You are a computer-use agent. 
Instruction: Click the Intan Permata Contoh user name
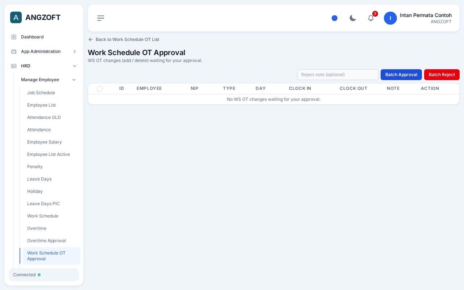426,15
